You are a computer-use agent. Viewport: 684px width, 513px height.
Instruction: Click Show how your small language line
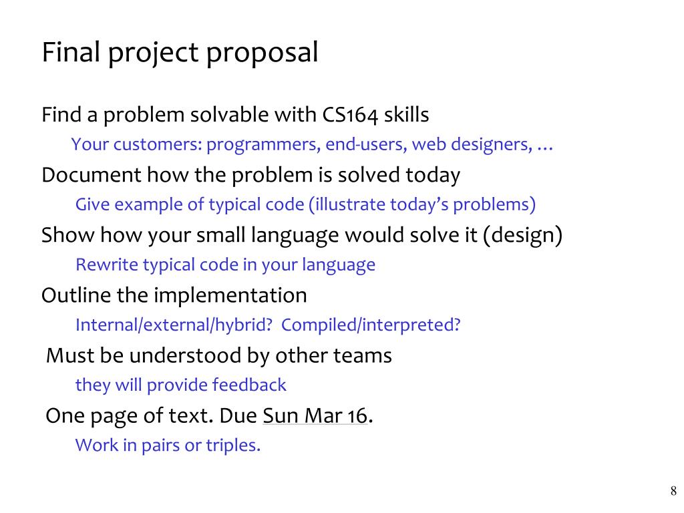[x=302, y=236]
